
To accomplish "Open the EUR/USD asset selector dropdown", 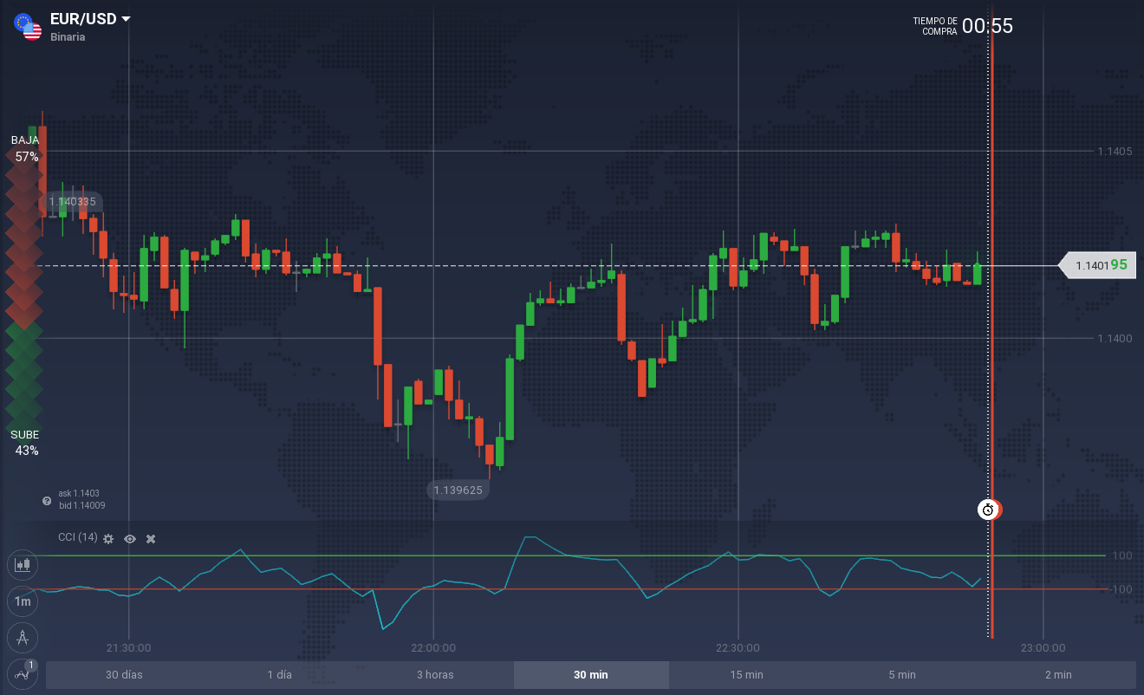I will click(x=90, y=19).
